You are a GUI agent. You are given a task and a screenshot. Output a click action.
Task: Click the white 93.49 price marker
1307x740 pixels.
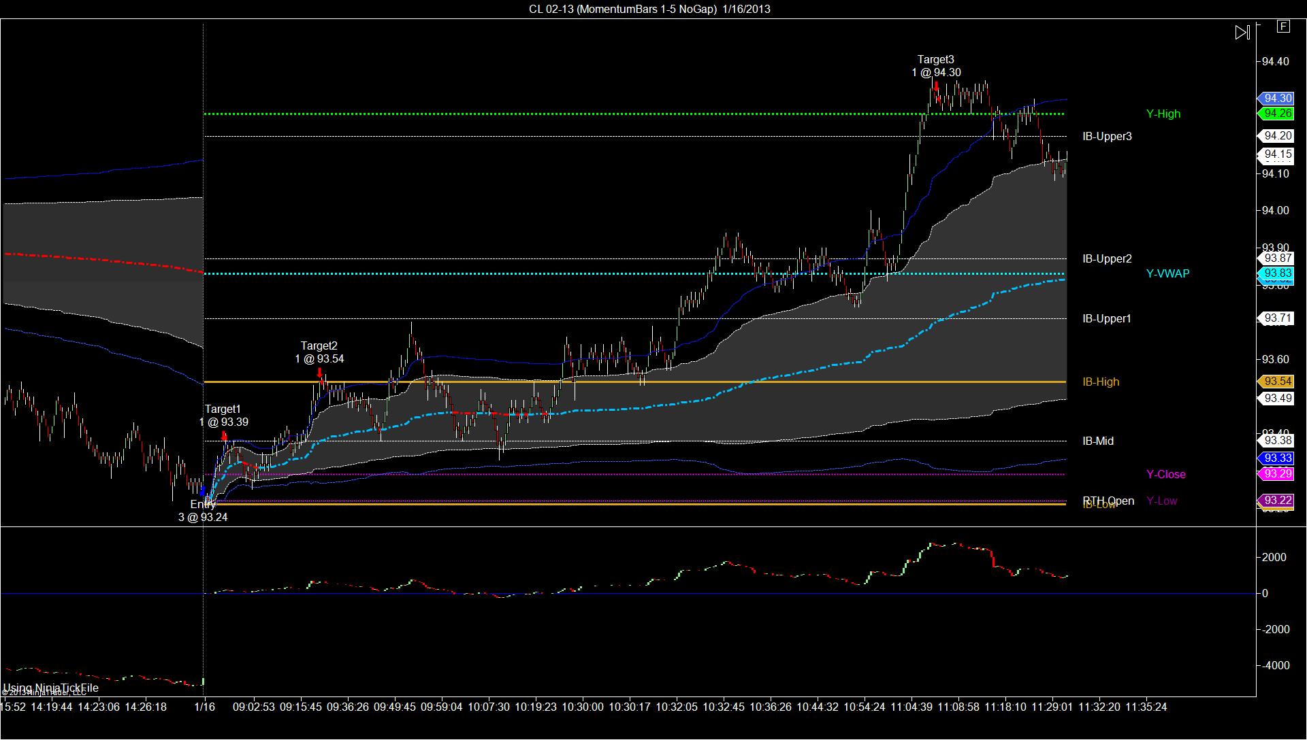[1275, 399]
